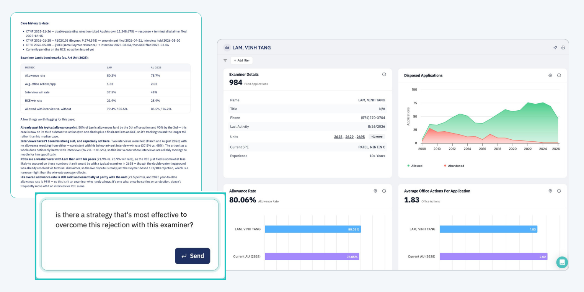This screenshot has width=584, height=292.
Task: Toggle the Abandoned series in the chart legend
Action: [454, 166]
